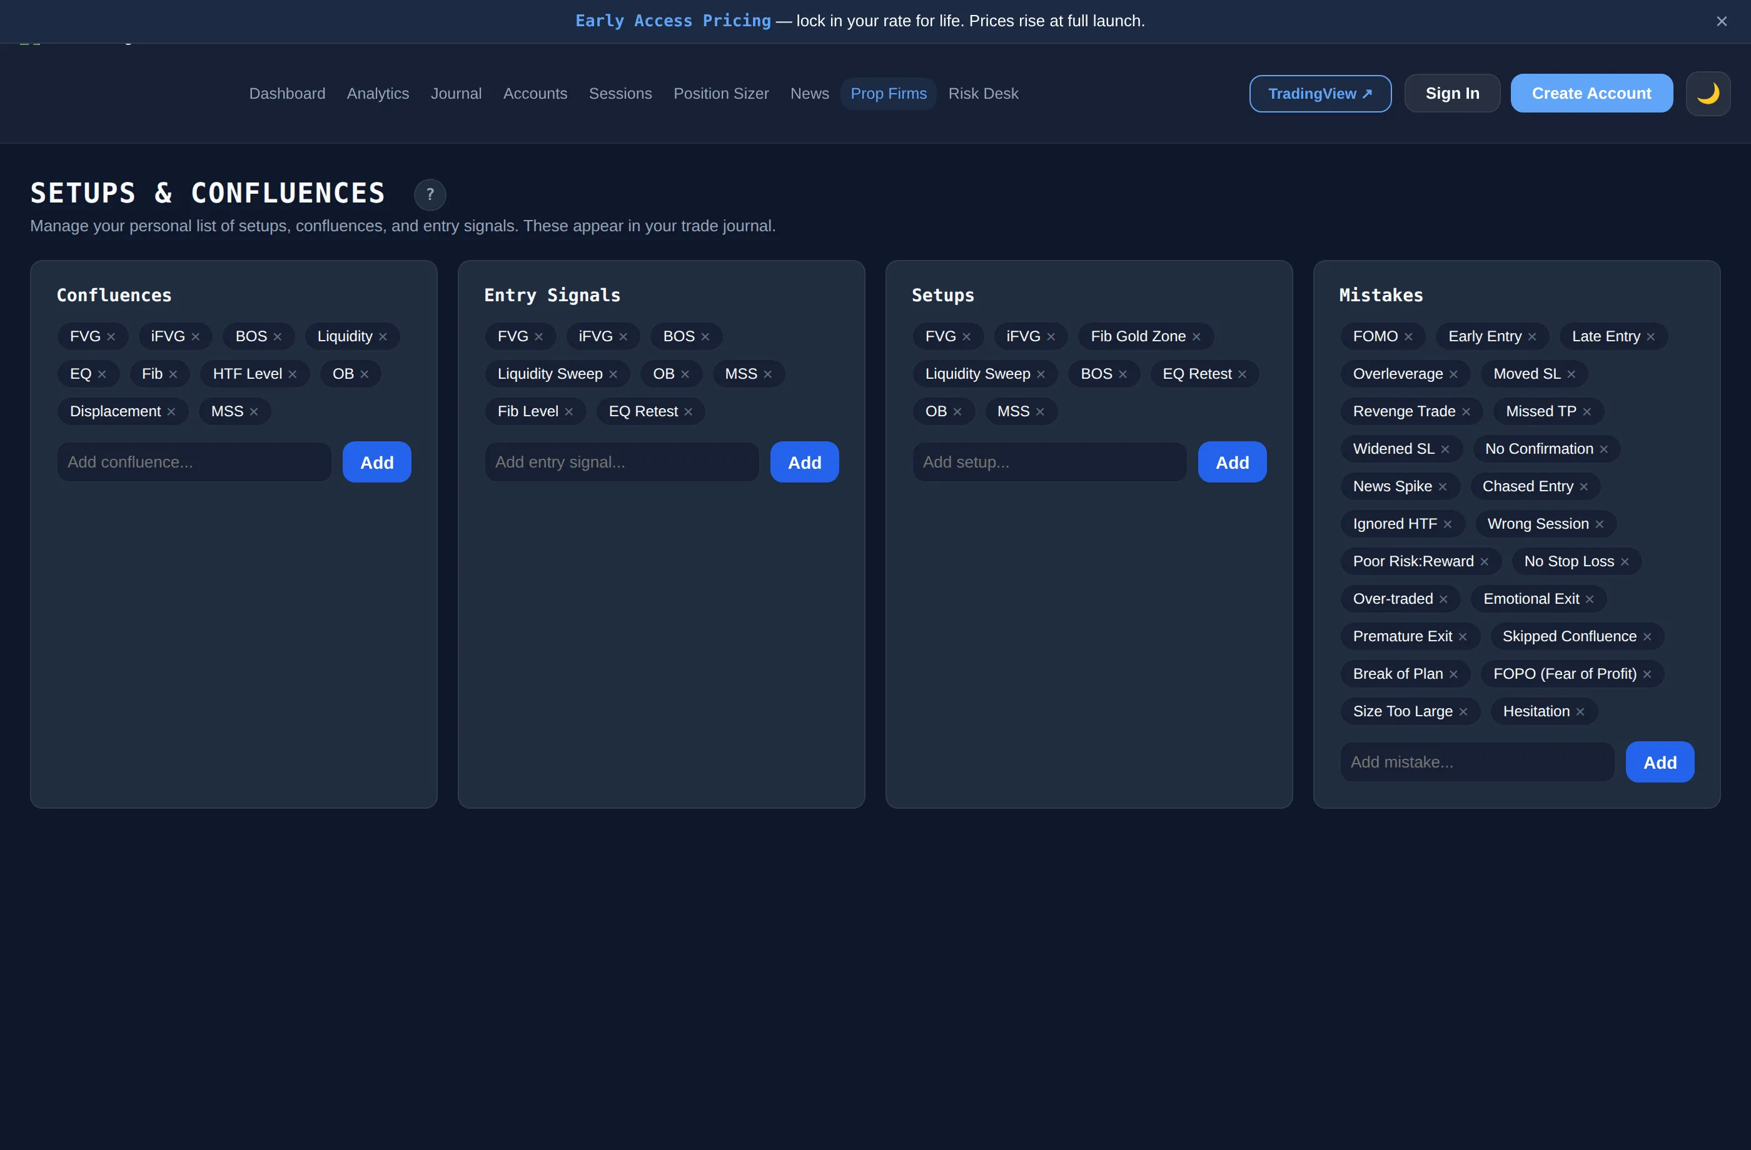
Task: Remove the FOMO mistake tag
Action: 1408,337
